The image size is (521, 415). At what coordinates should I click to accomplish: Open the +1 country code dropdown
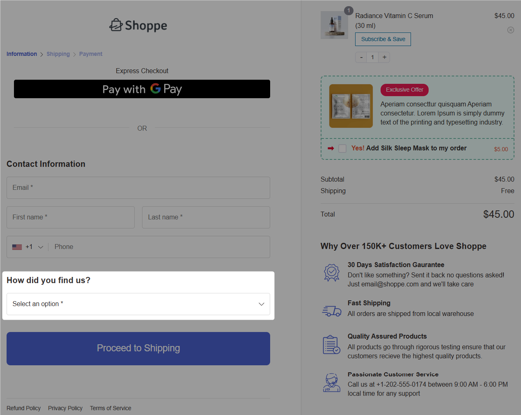pyautogui.click(x=28, y=247)
